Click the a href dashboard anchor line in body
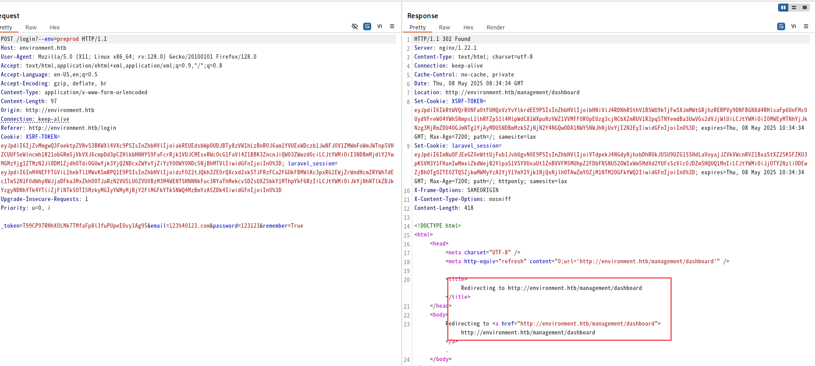815x366 pixels. (553, 324)
